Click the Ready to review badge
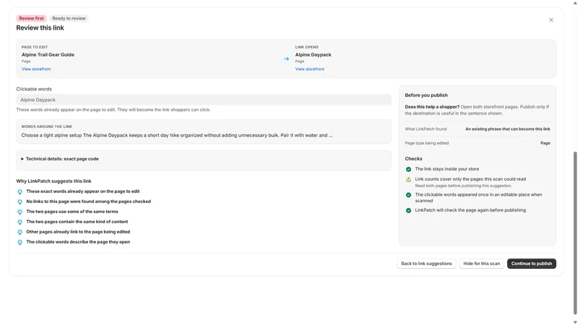 (69, 19)
